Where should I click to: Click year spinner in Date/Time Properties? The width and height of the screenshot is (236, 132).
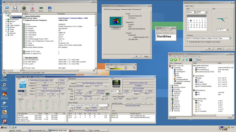pyautogui.click(x=206, y=12)
